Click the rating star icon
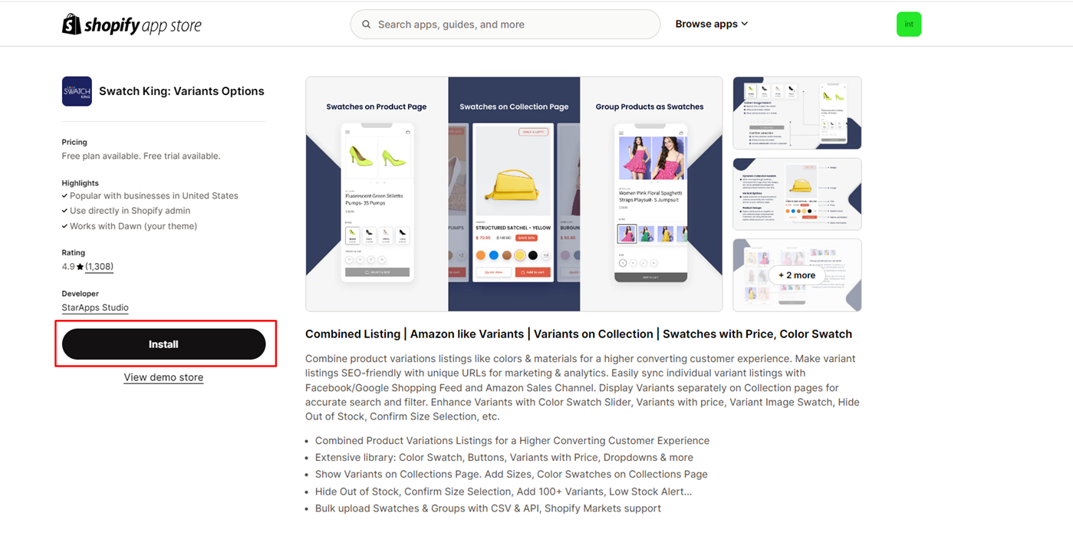Screen dimensions: 1073x536 tap(80, 267)
